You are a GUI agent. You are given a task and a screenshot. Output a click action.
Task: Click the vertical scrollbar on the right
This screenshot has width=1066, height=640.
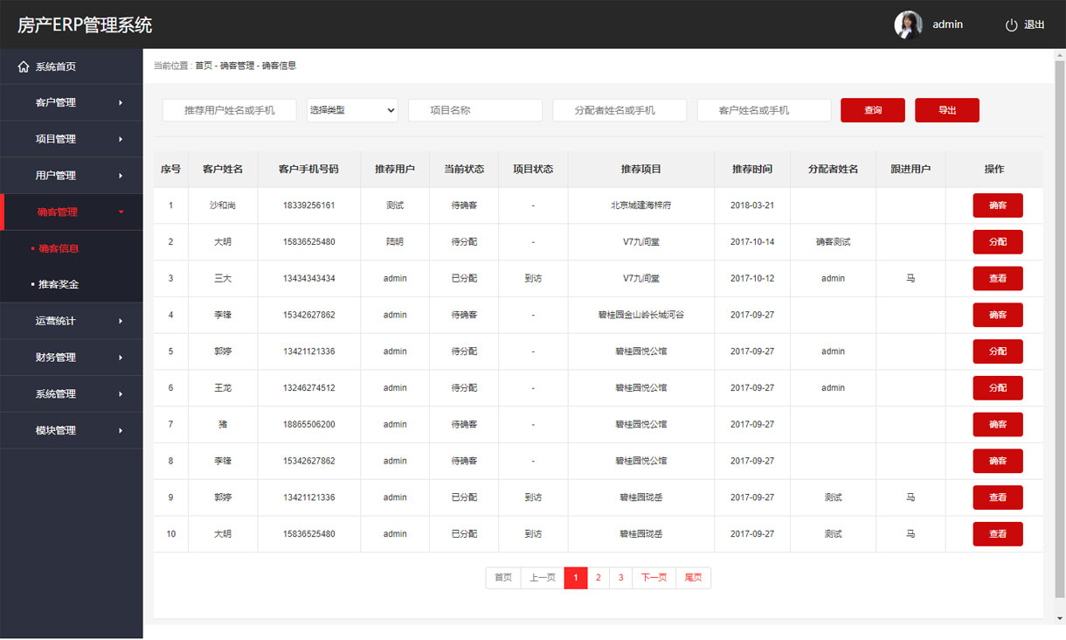tap(1059, 332)
